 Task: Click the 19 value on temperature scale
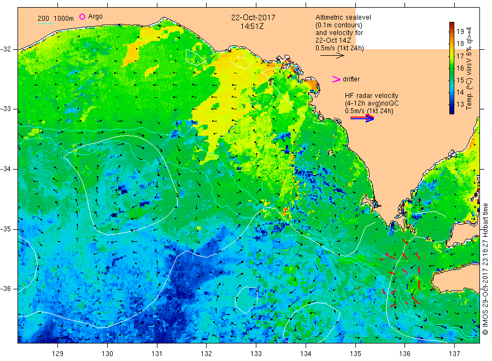[x=460, y=31]
